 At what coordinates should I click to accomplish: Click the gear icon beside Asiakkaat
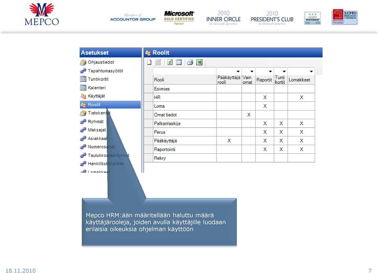(x=83, y=138)
